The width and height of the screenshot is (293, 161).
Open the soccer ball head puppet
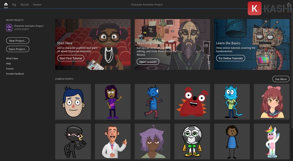point(192,141)
